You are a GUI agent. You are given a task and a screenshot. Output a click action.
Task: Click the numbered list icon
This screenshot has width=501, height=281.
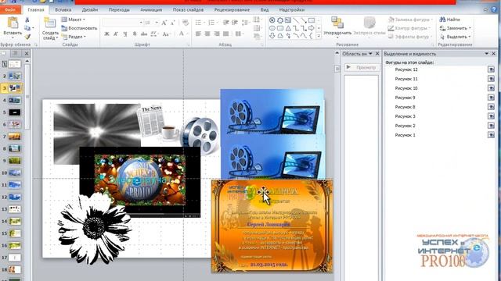211,23
